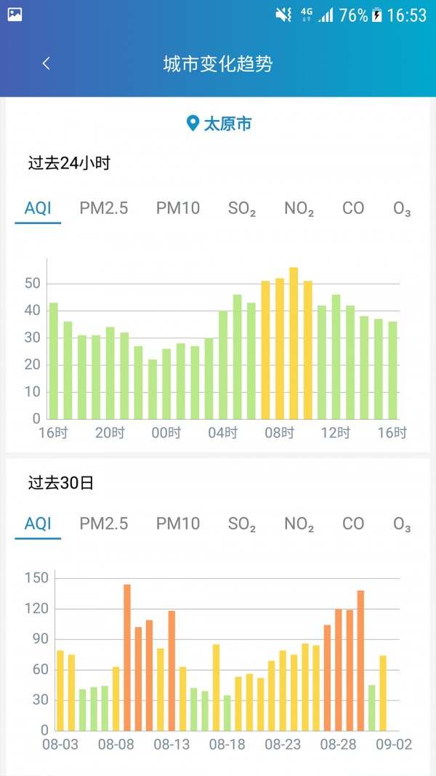The image size is (436, 776).
Task: Tap the battery charging icon
Action: pyautogui.click(x=376, y=15)
